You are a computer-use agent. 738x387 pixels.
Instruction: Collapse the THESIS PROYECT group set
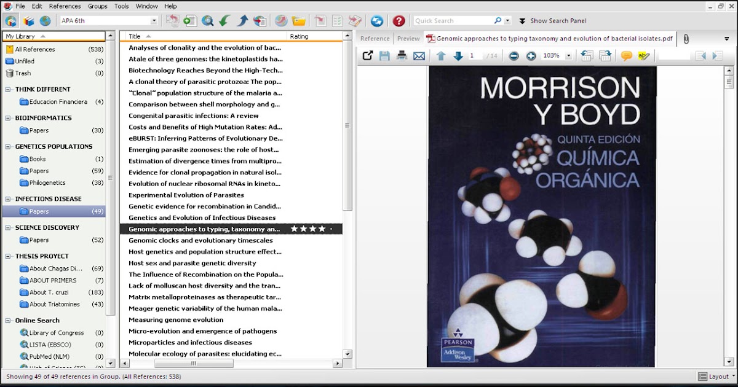tap(9, 256)
